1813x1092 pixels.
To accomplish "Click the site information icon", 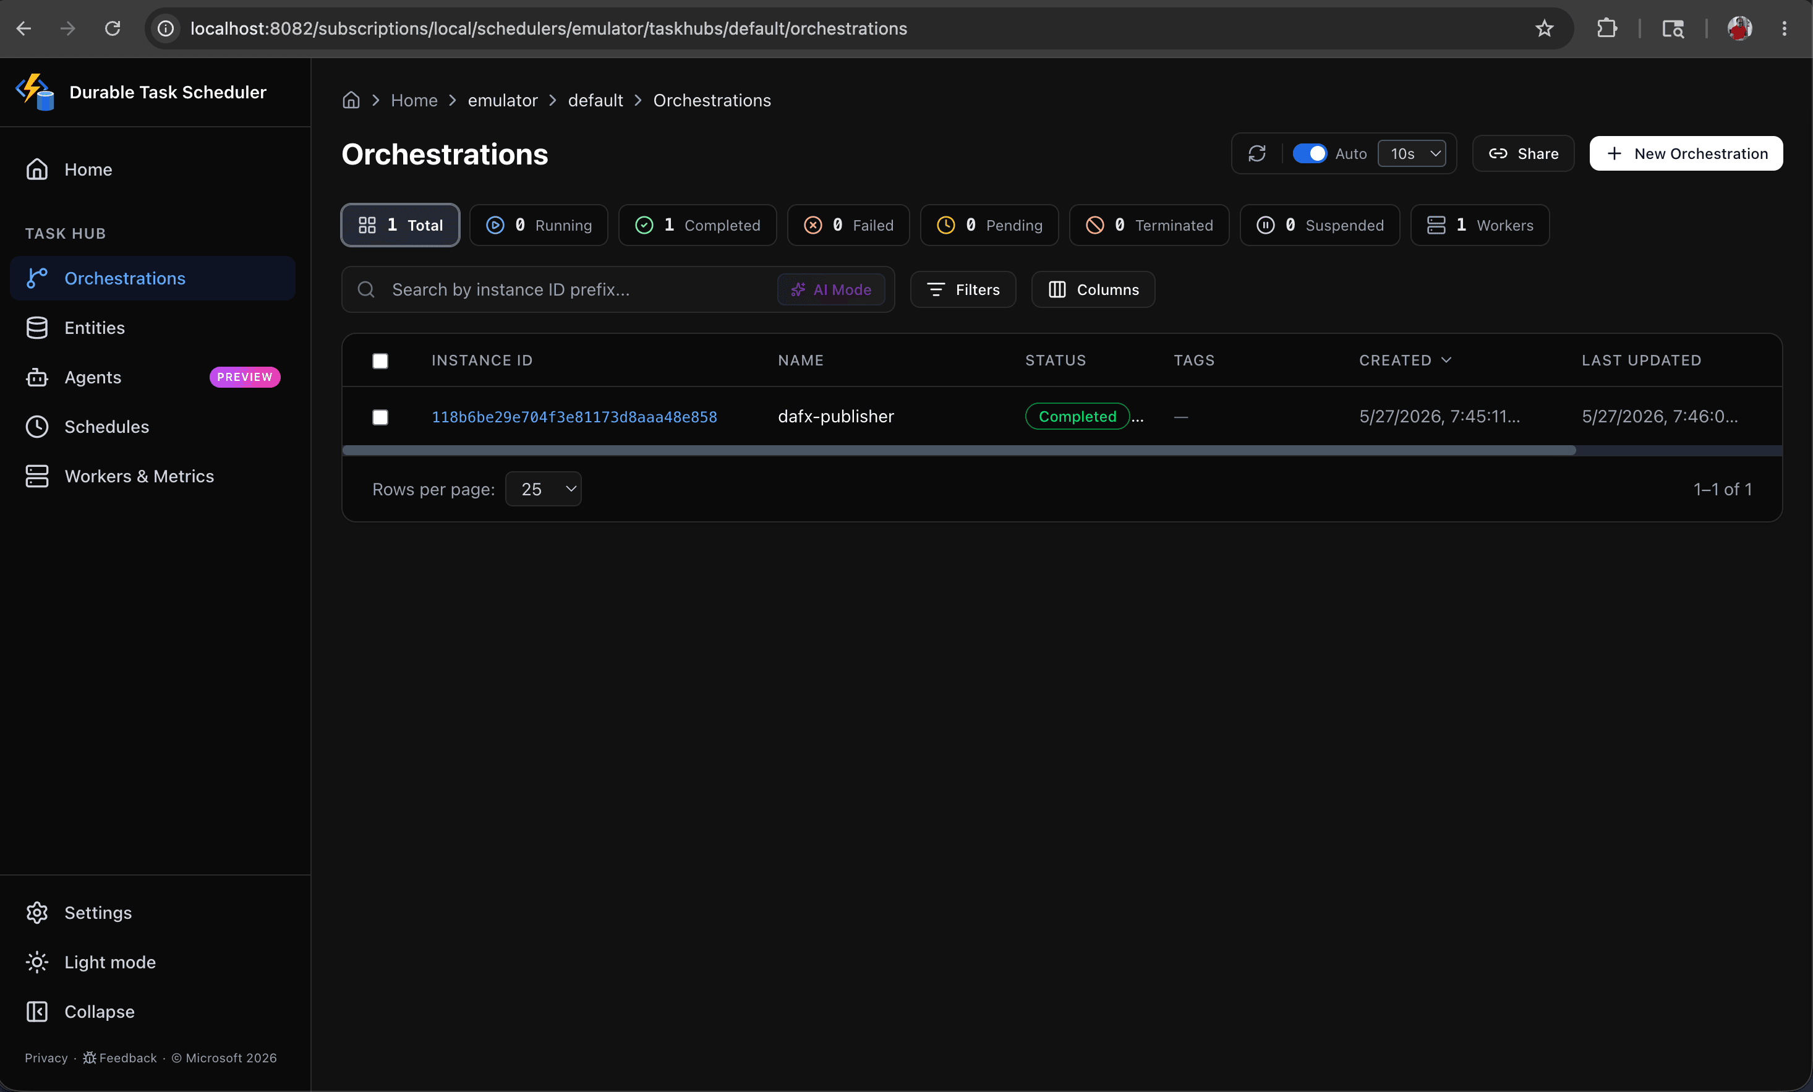I will (x=166, y=28).
